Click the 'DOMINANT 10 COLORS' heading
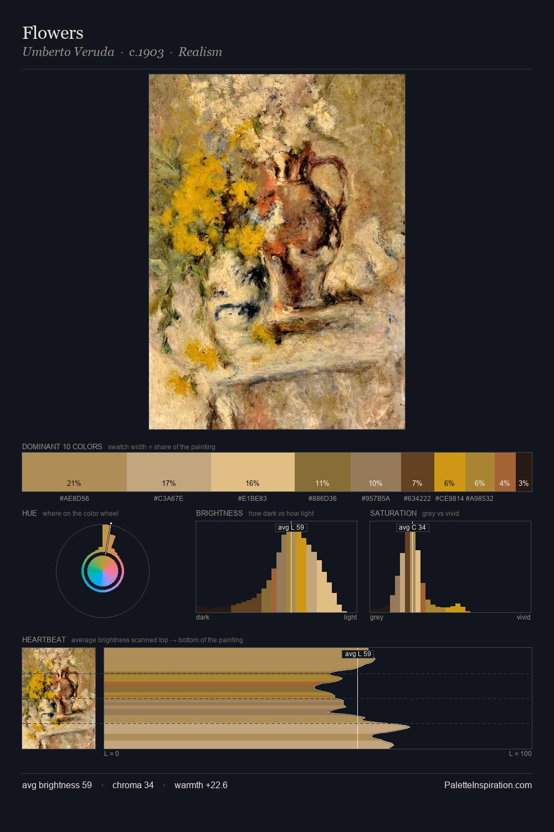The image size is (554, 832). click(x=62, y=447)
